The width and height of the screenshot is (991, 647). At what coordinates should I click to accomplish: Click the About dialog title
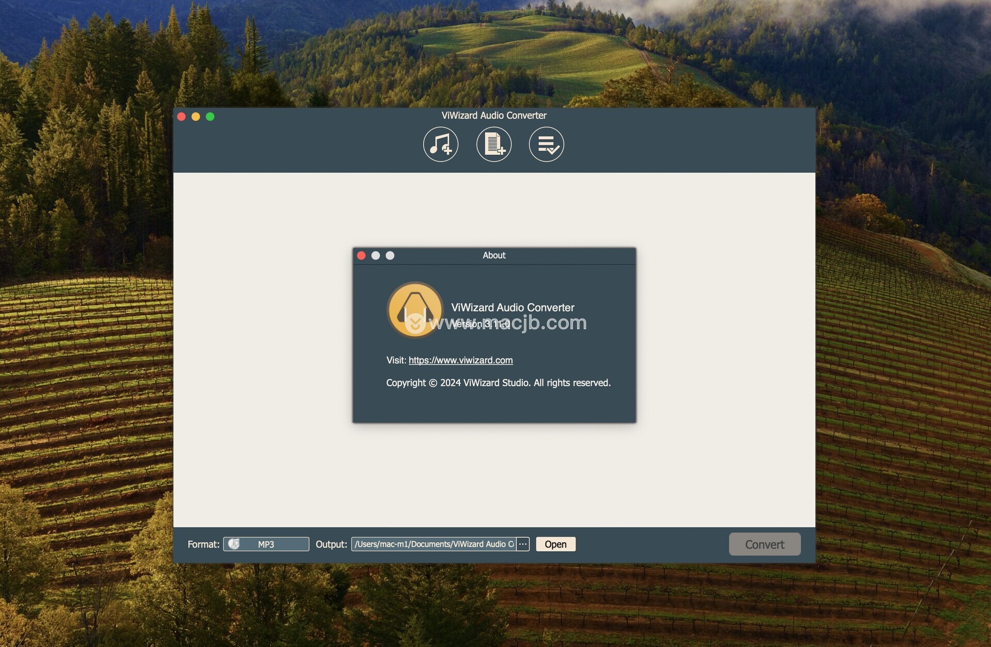pyautogui.click(x=494, y=255)
